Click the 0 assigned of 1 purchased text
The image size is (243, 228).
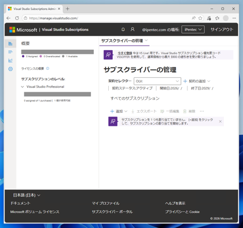pyautogui.click(x=38, y=100)
